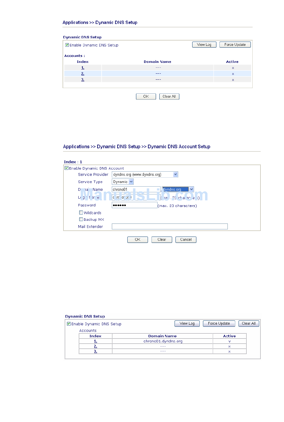Click Force Update button in bottom panel
This screenshot has width=284, height=422.
(x=219, y=323)
